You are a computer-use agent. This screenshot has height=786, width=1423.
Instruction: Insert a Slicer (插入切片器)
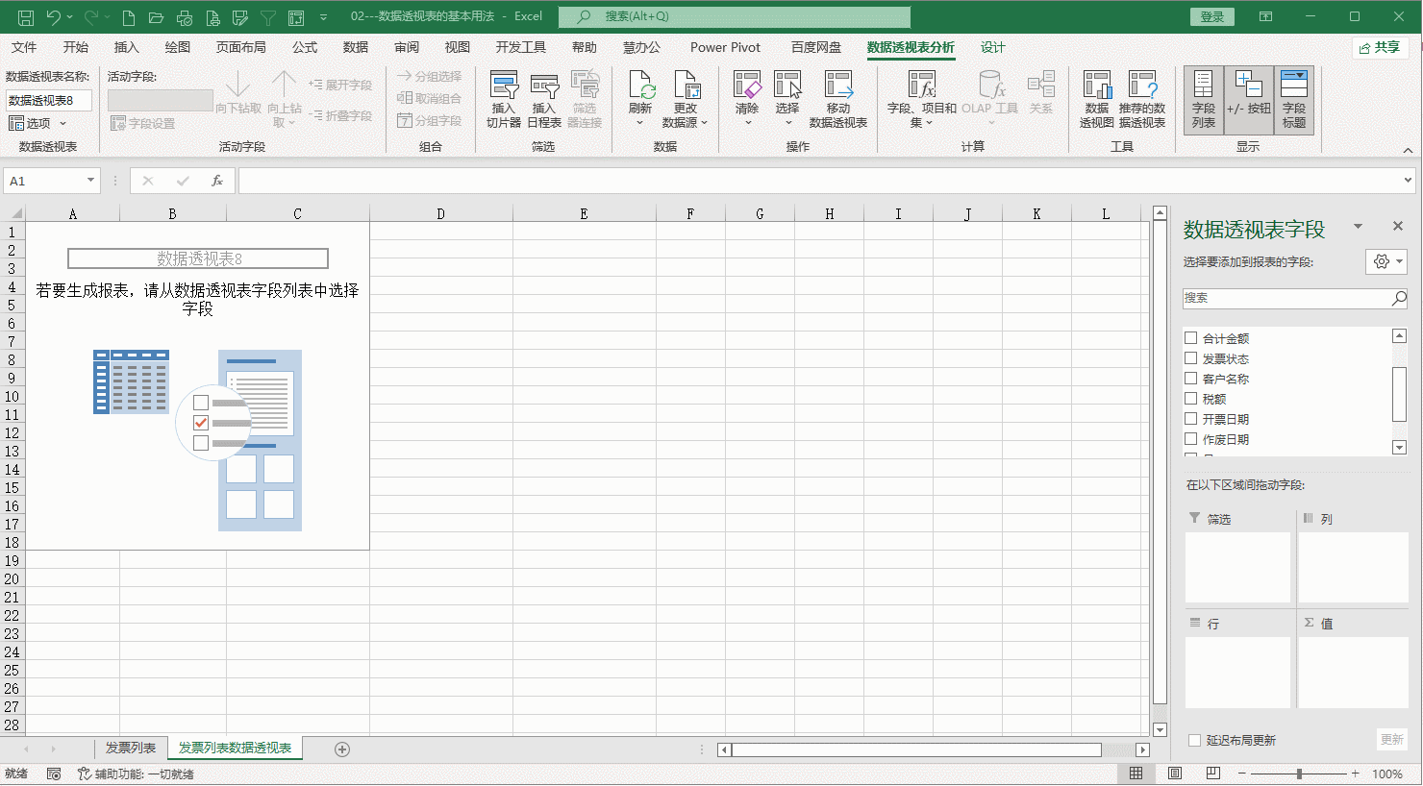tap(504, 100)
